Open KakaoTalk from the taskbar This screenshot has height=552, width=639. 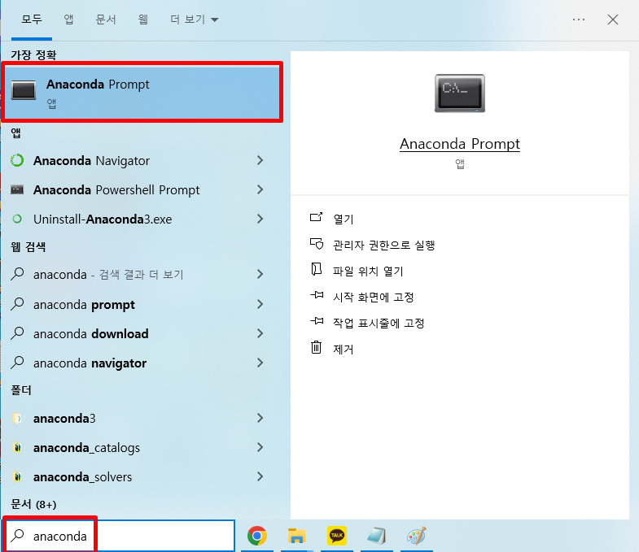click(337, 536)
